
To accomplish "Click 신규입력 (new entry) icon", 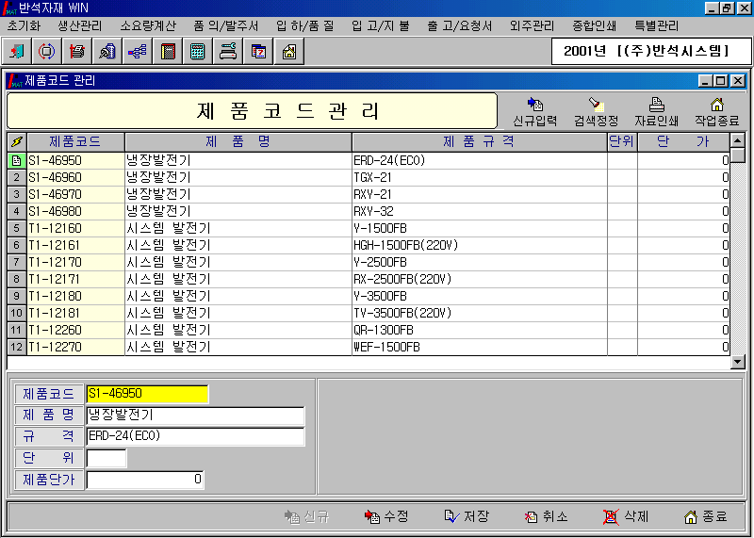I will pos(534,111).
